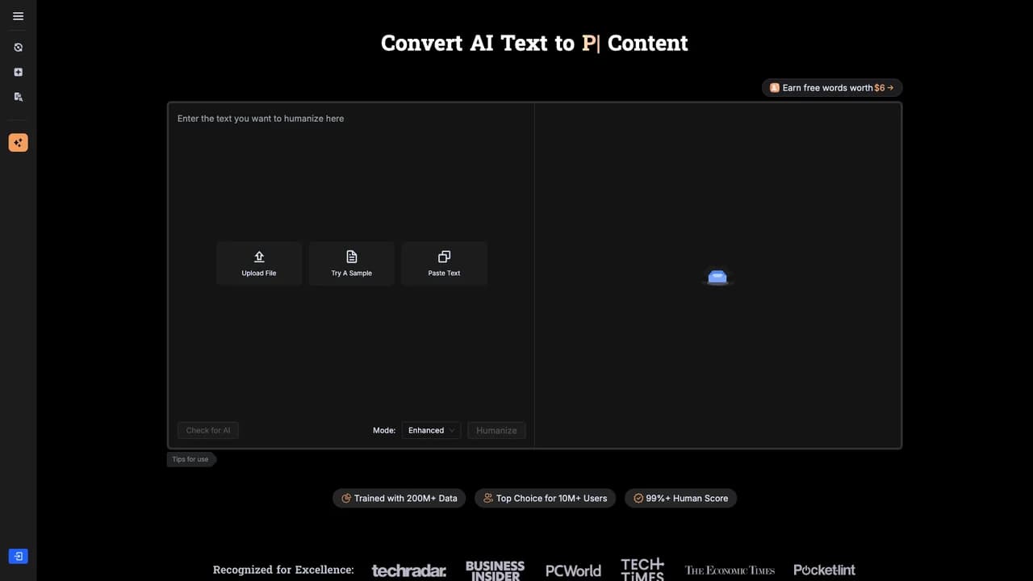Click the Humanize button
This screenshot has height=581, width=1033.
[496, 430]
